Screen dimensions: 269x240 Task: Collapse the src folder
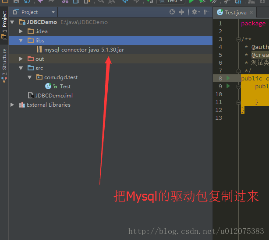tap(21, 68)
